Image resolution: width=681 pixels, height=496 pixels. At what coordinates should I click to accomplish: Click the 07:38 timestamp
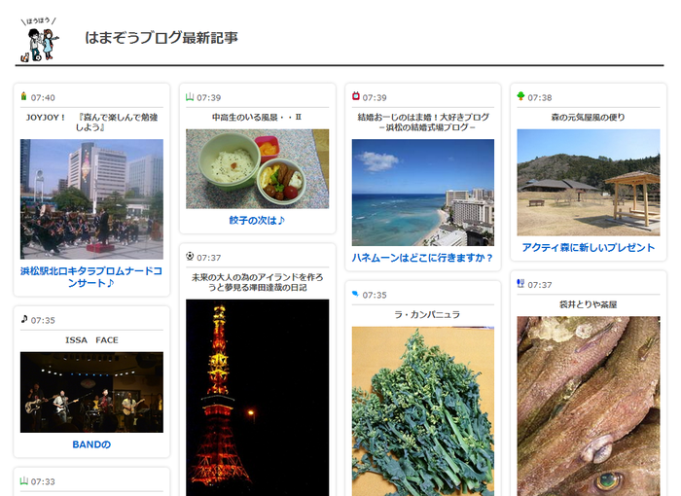[540, 97]
